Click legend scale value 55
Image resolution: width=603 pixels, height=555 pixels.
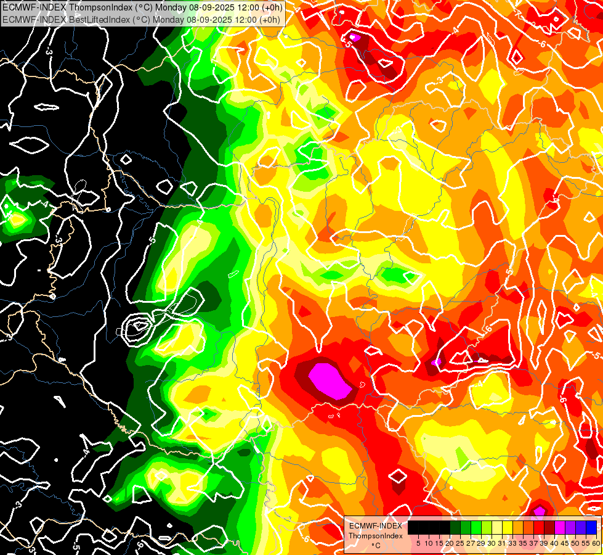586,543
